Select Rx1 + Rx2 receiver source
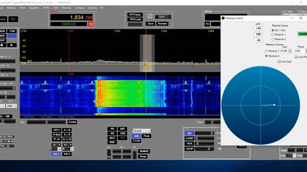The height and width of the screenshot is (172, 307). (273, 30)
